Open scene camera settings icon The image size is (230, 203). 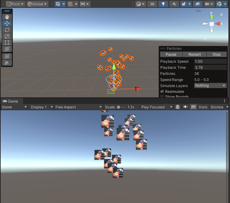point(207,4)
